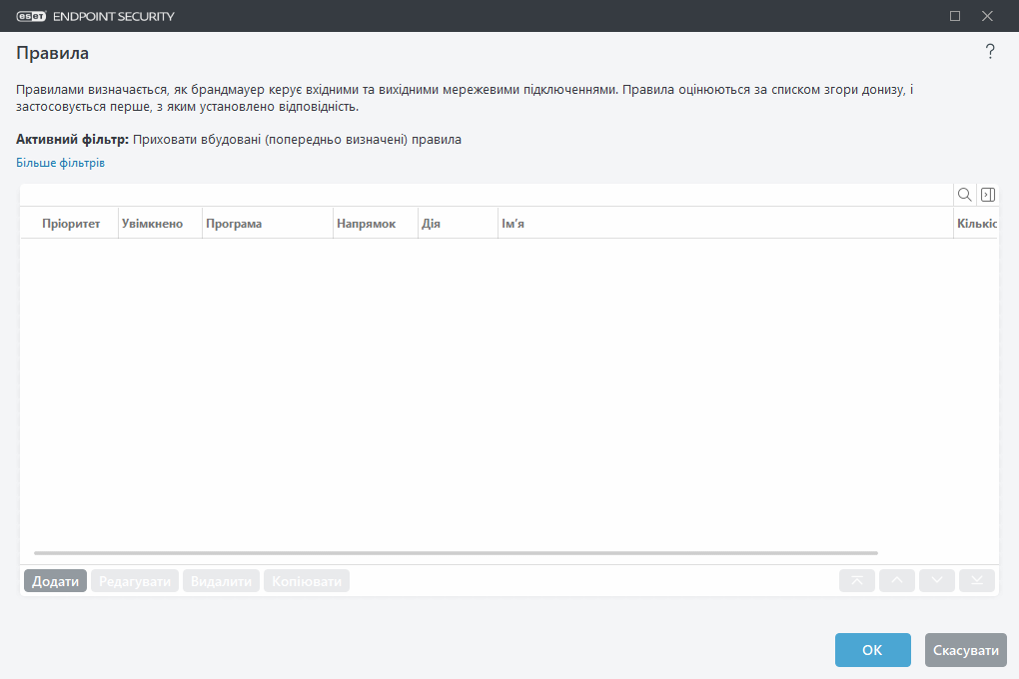This screenshot has width=1019, height=679.
Task: Click the move rule to bottom icon
Action: (976, 580)
